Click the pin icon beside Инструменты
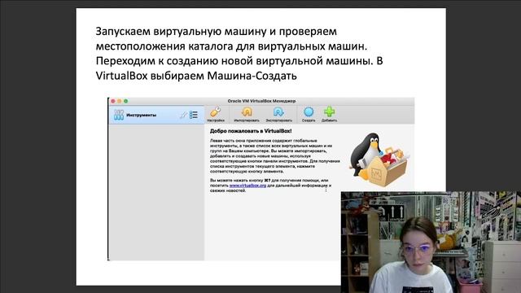Image resolution: width=521 pixels, height=293 pixels. (x=183, y=115)
